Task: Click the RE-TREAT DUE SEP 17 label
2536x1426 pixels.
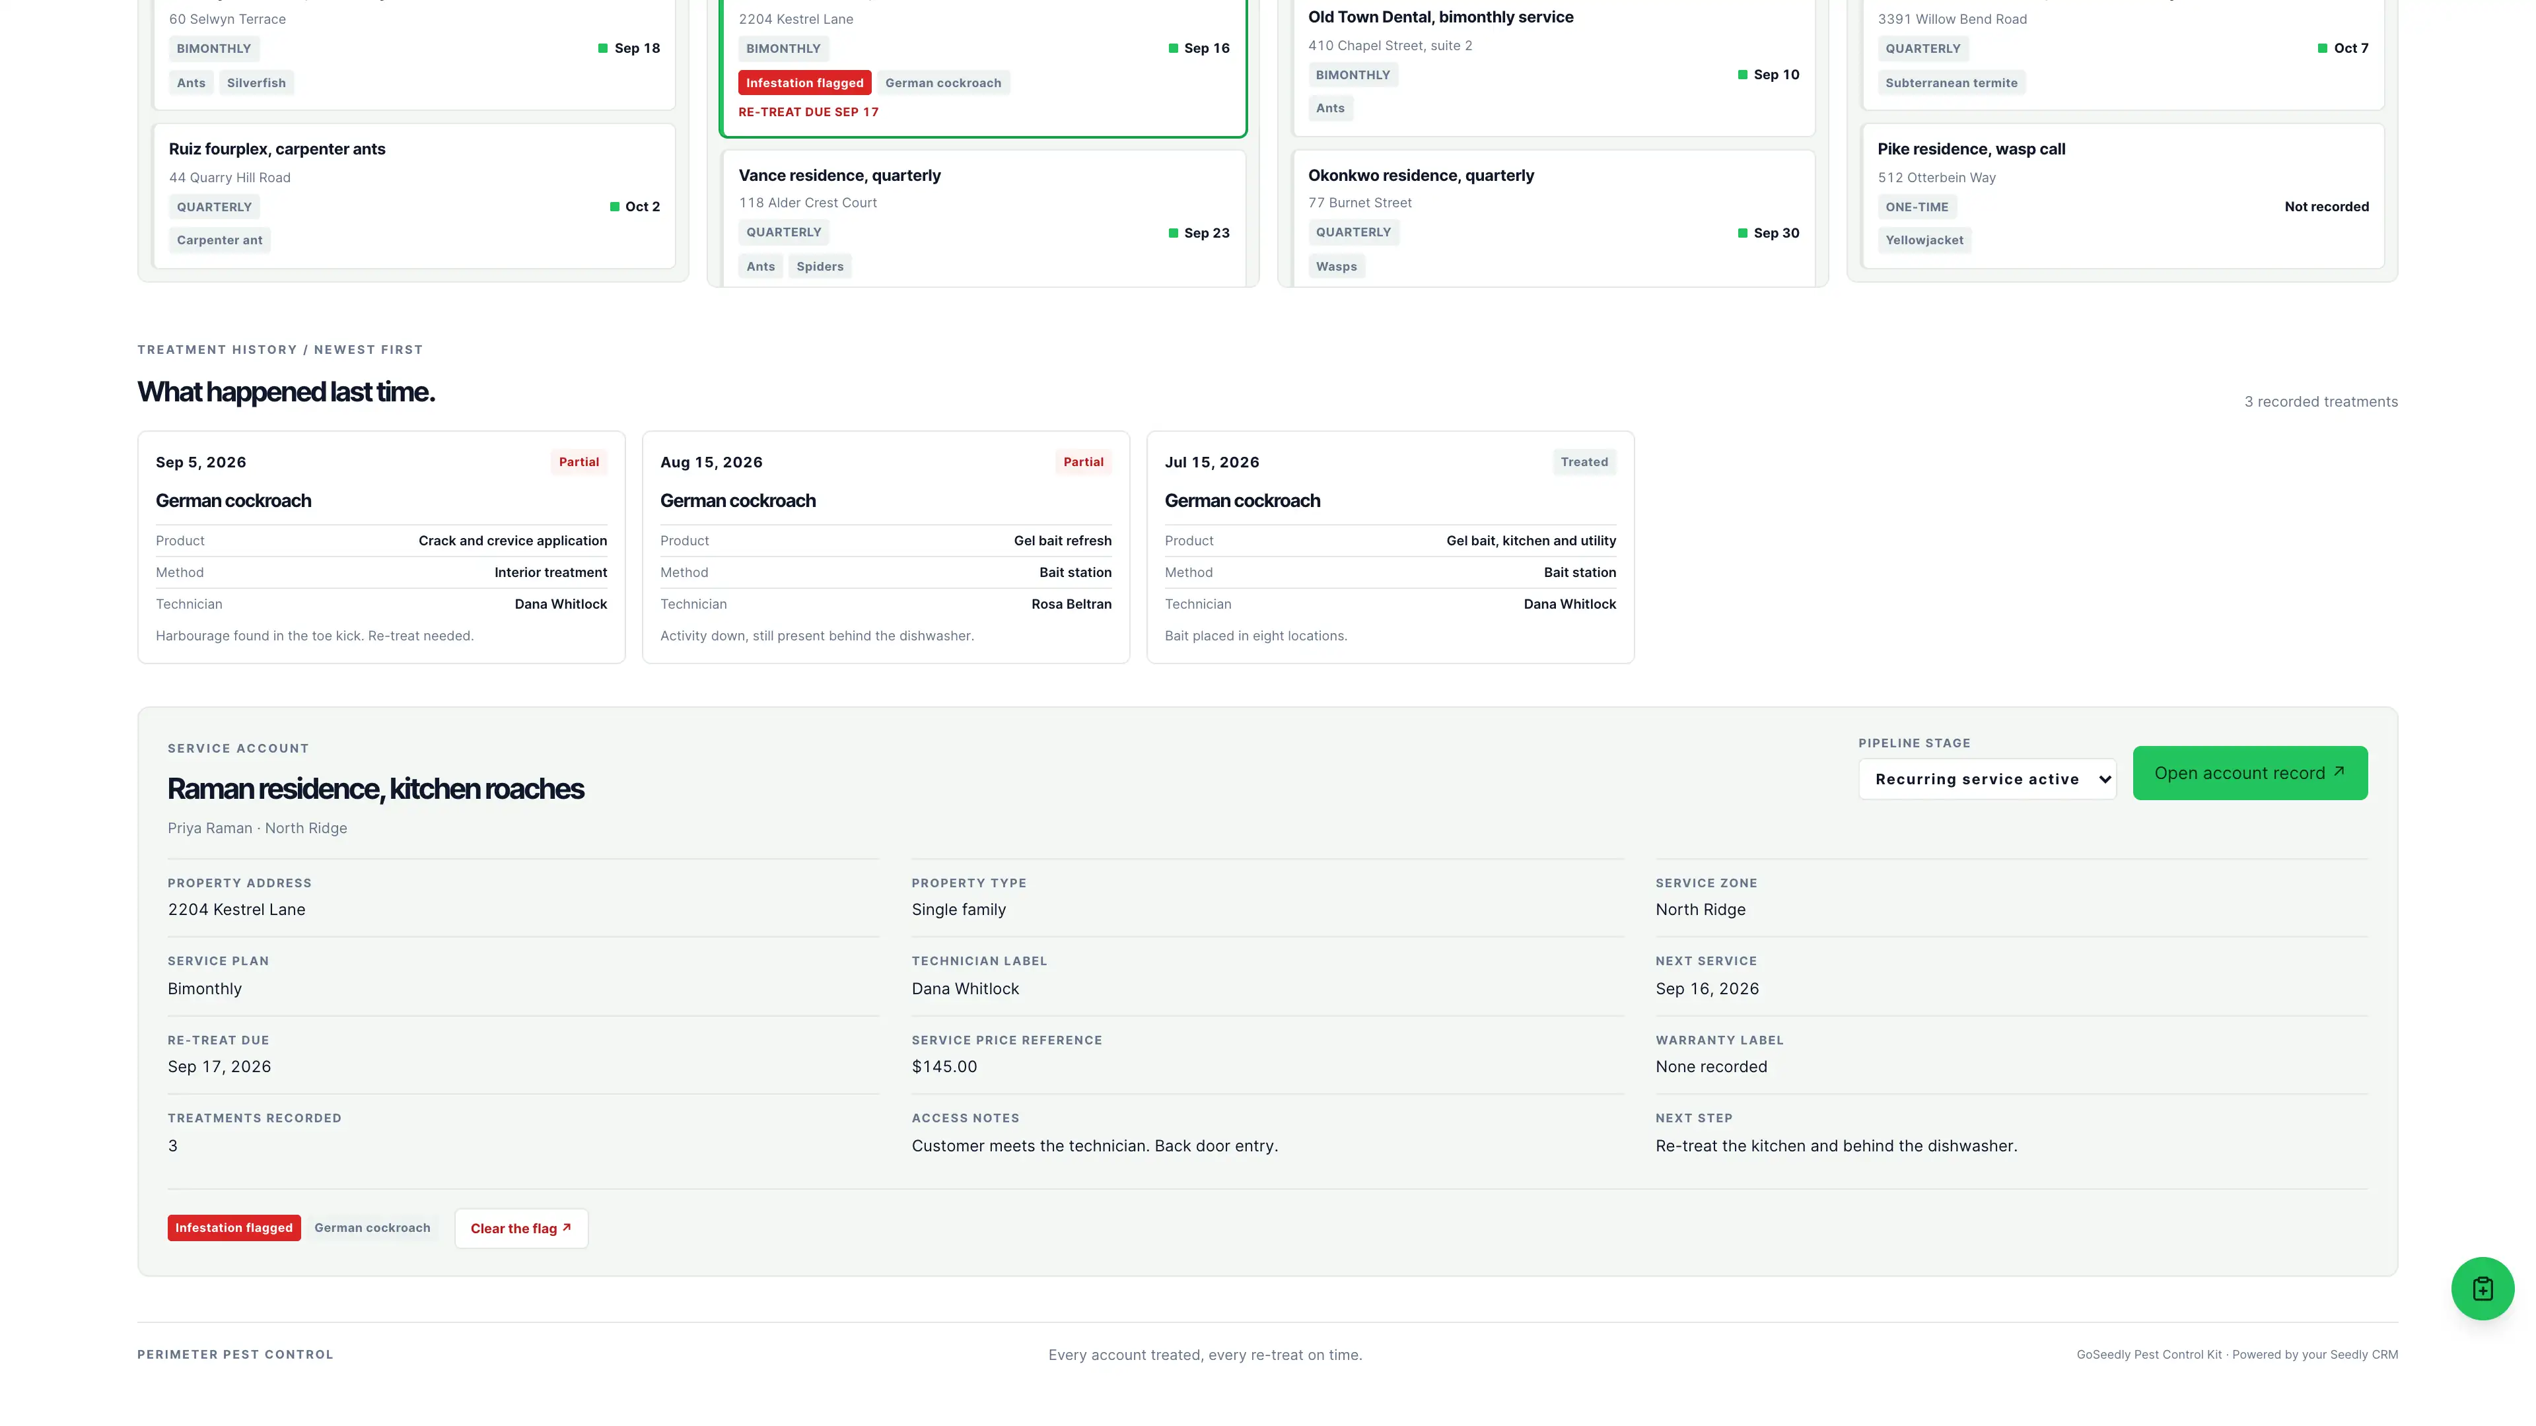Action: click(x=808, y=111)
